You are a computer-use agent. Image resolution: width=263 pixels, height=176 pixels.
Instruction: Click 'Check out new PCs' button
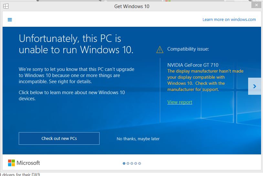click(x=59, y=138)
